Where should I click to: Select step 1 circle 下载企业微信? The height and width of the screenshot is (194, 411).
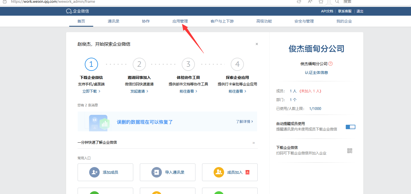[x=91, y=64]
